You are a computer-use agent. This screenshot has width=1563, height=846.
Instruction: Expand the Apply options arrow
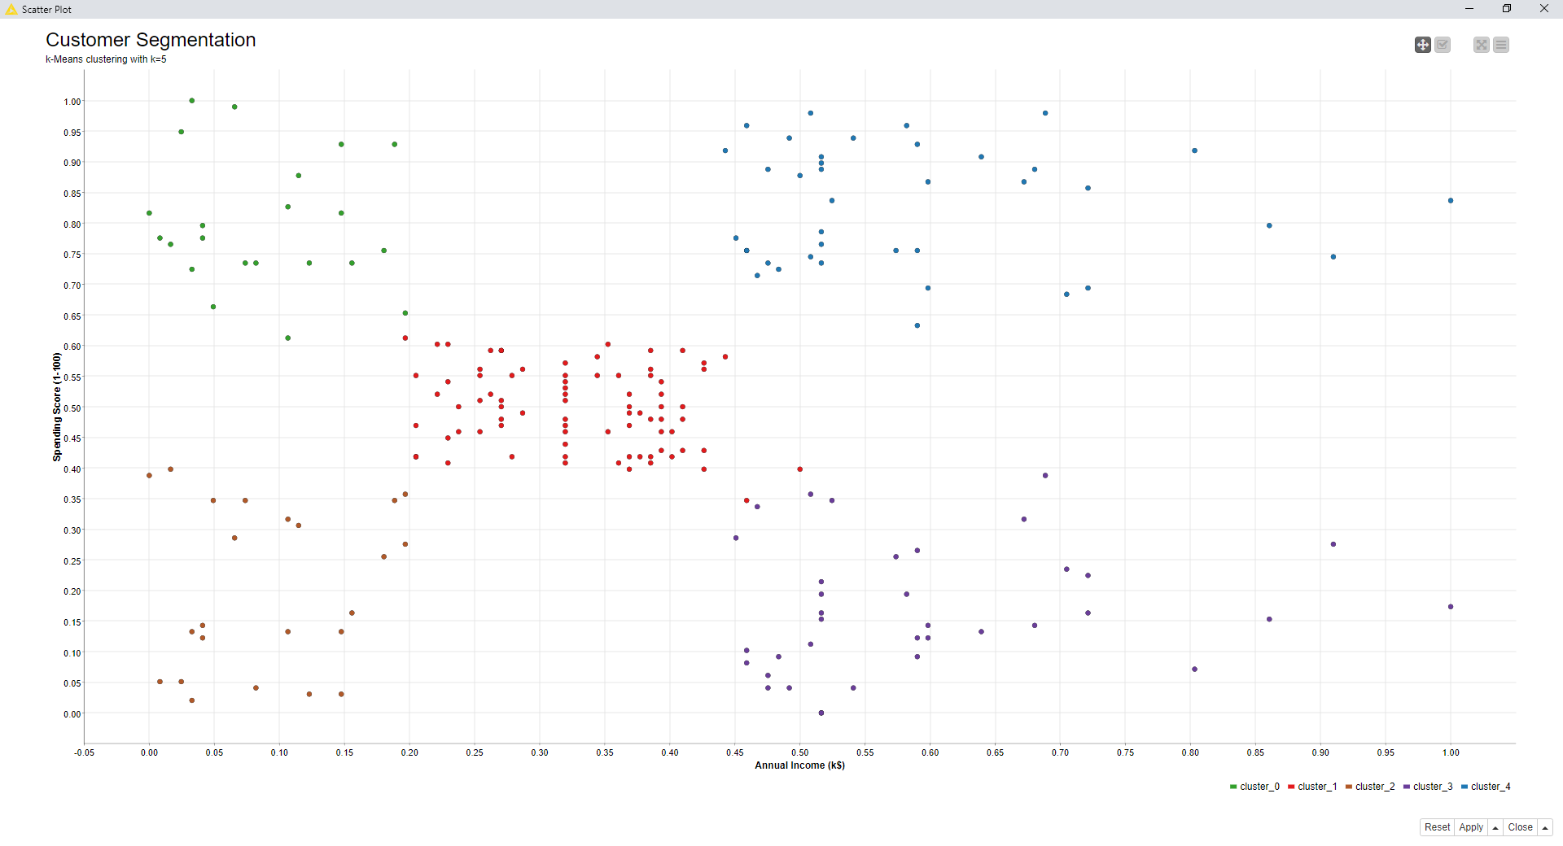coord(1495,827)
